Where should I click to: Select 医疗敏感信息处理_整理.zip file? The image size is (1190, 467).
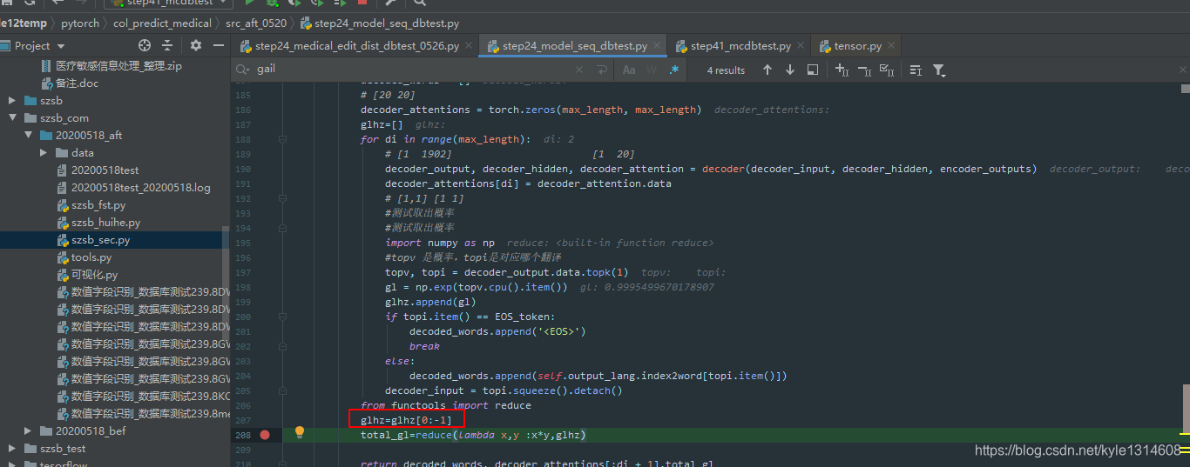click(x=118, y=66)
